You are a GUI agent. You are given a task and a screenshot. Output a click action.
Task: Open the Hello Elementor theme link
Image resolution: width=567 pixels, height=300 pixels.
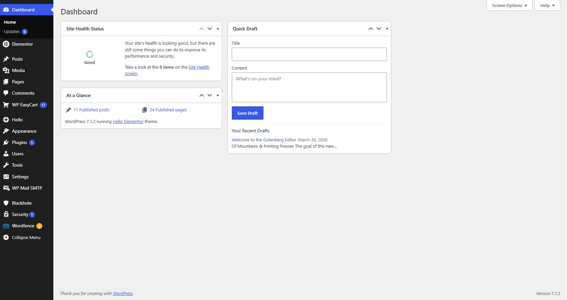tap(128, 122)
